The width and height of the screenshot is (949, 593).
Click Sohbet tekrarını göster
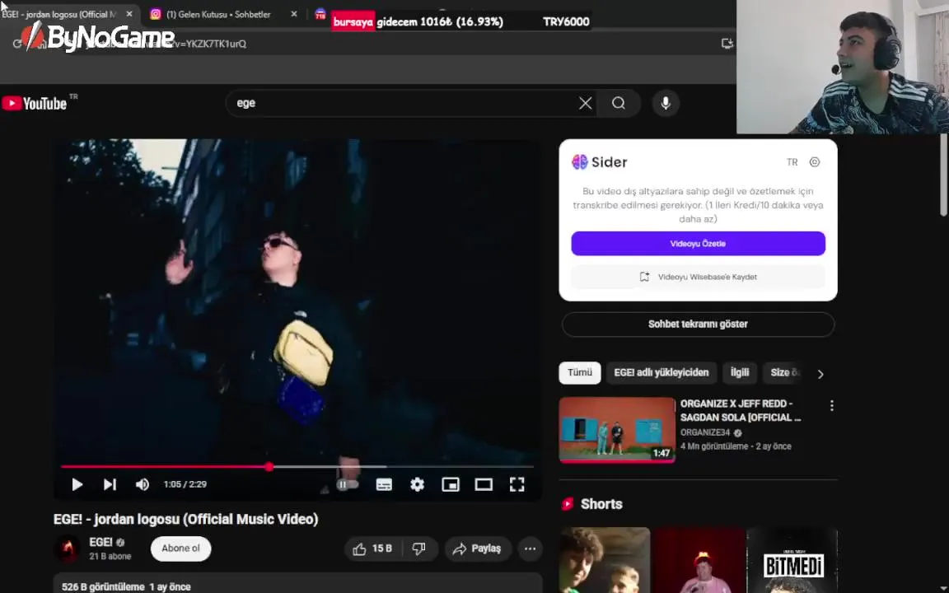point(698,325)
